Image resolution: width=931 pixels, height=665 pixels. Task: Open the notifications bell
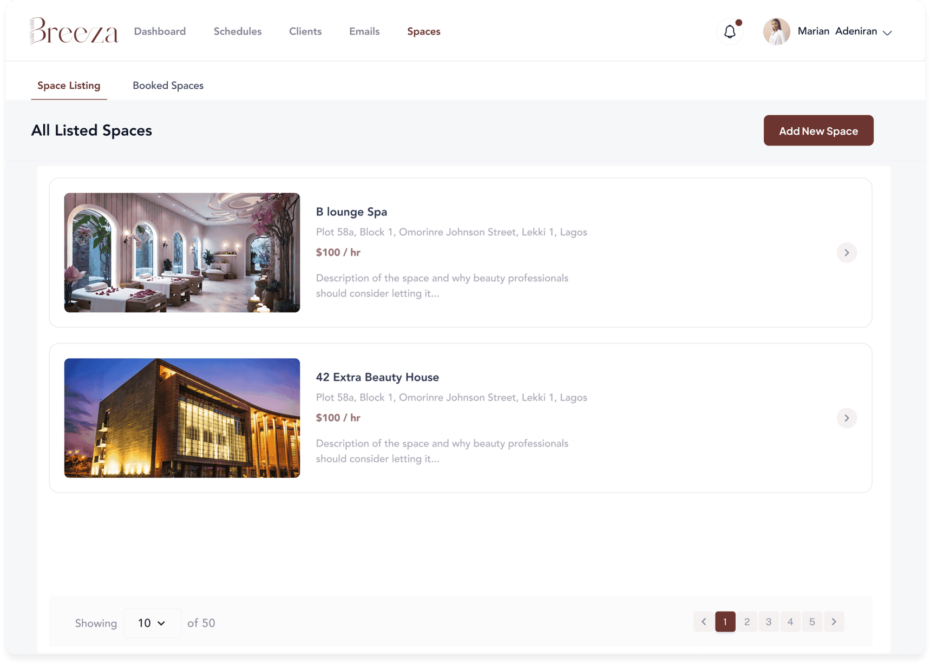730,31
